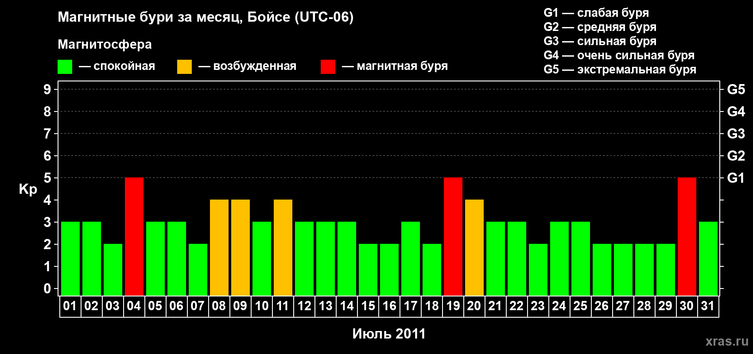Click the chart title 'Магнитные бури за месяц'
This screenshot has width=753, height=354.
coord(150,17)
